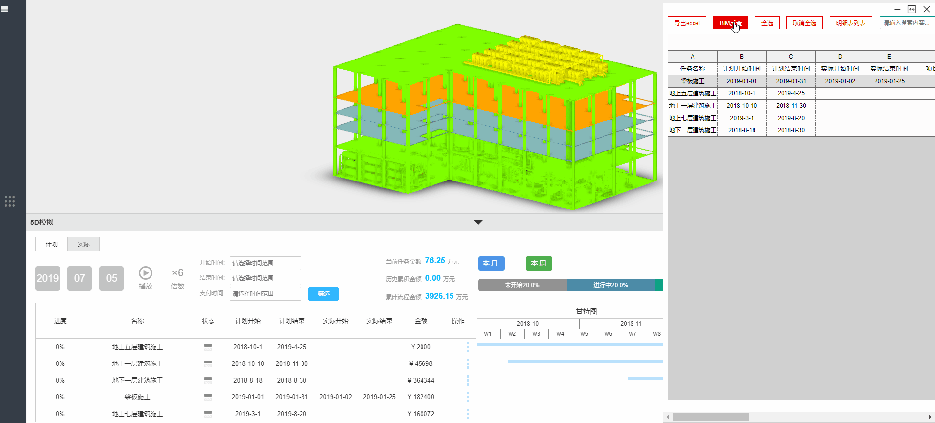
Task: Open the dotted grid icon in left sidebar
Action: (10, 201)
